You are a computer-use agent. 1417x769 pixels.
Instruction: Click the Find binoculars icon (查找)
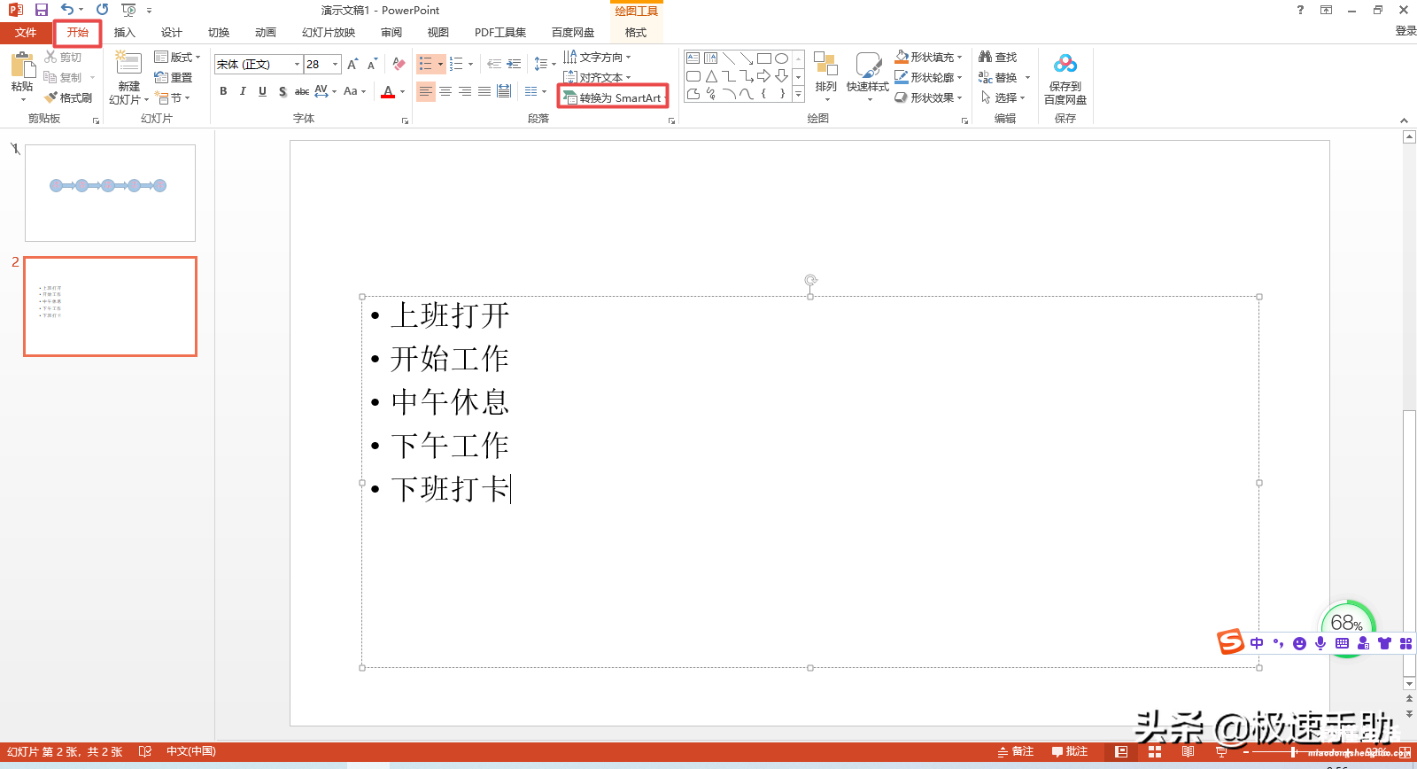(998, 57)
